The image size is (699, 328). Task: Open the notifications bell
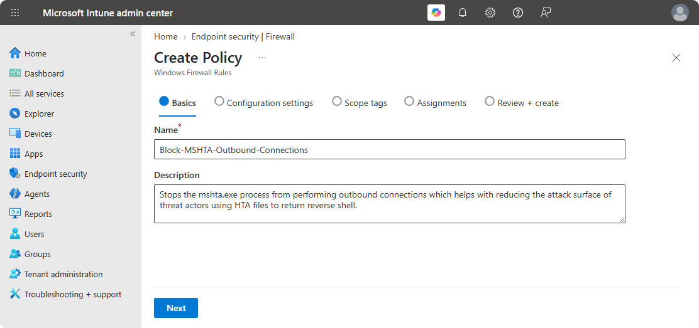coord(463,13)
